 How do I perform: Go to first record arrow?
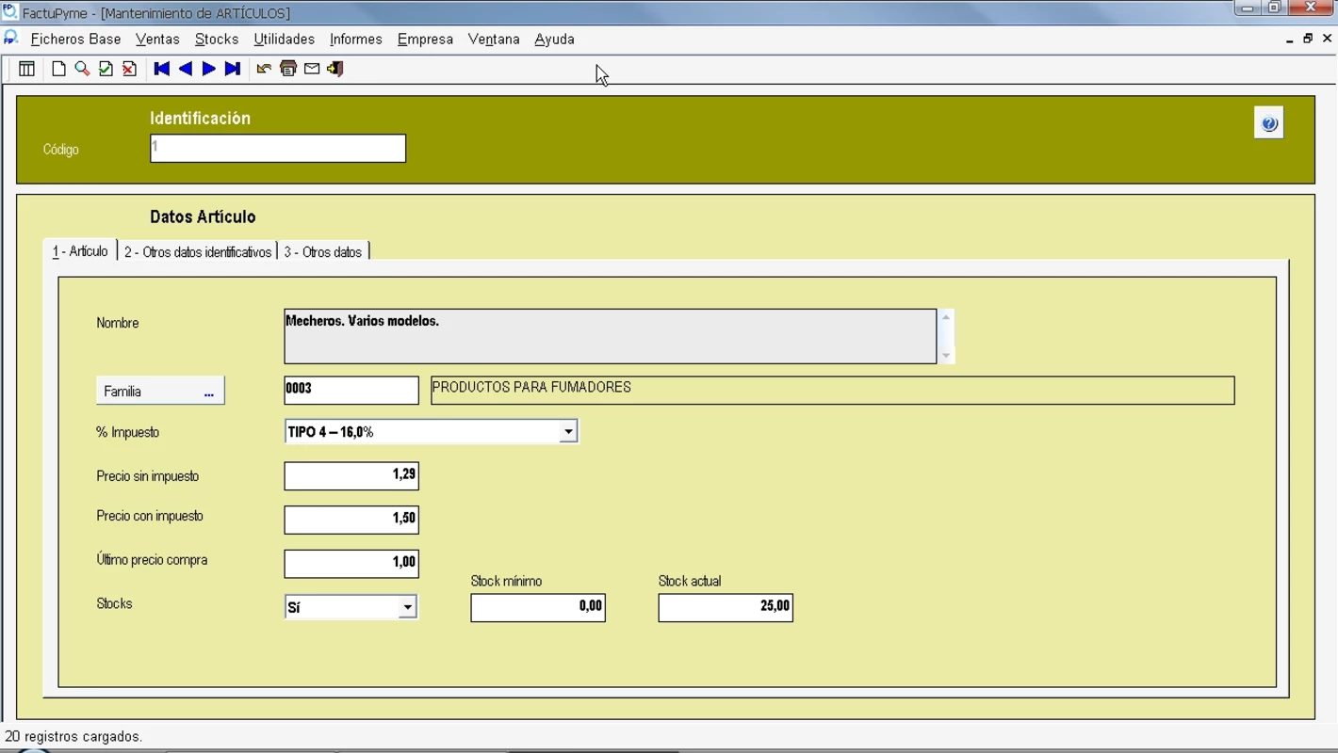tap(162, 69)
